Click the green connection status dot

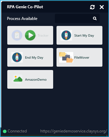point(5,131)
